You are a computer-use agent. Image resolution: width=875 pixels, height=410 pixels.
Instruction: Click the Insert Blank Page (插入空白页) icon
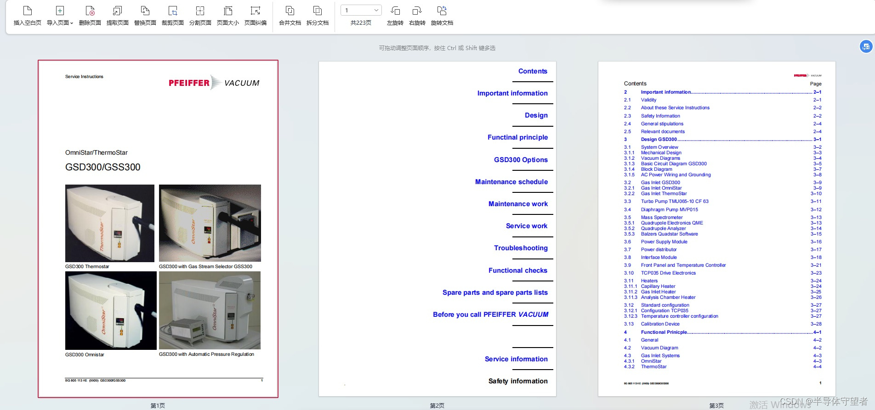[x=28, y=11]
